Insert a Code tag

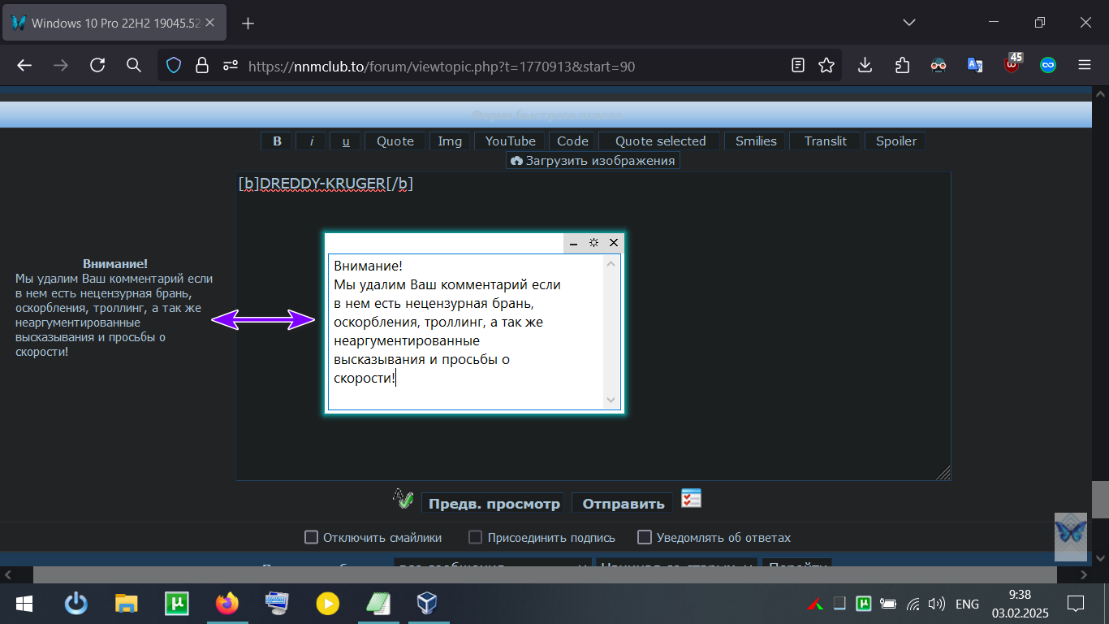572,141
